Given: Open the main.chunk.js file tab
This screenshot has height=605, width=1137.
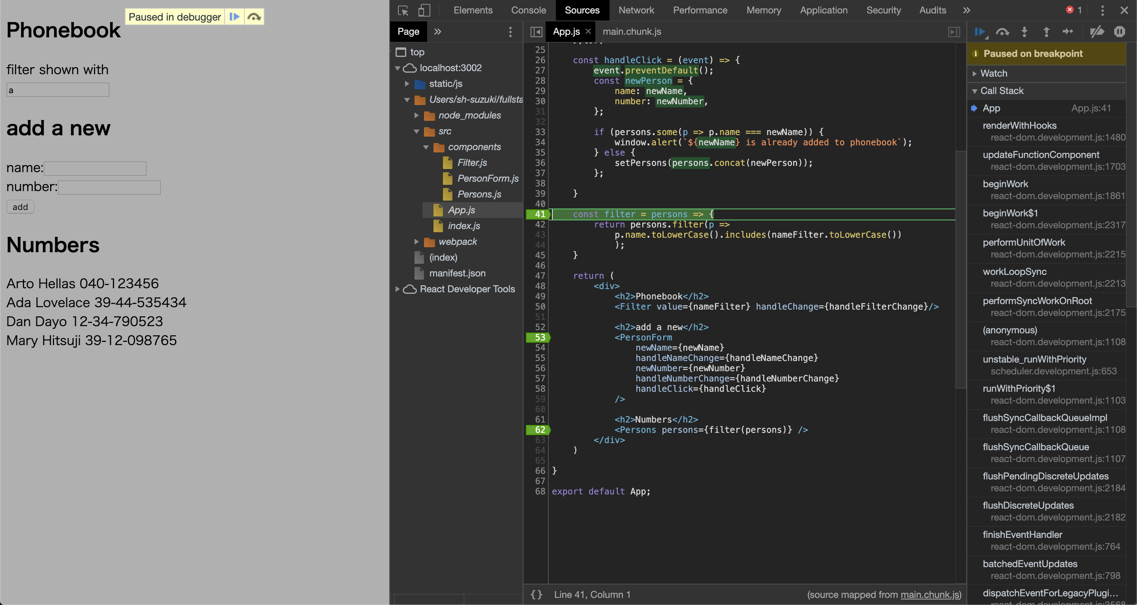Looking at the screenshot, I should pyautogui.click(x=632, y=32).
